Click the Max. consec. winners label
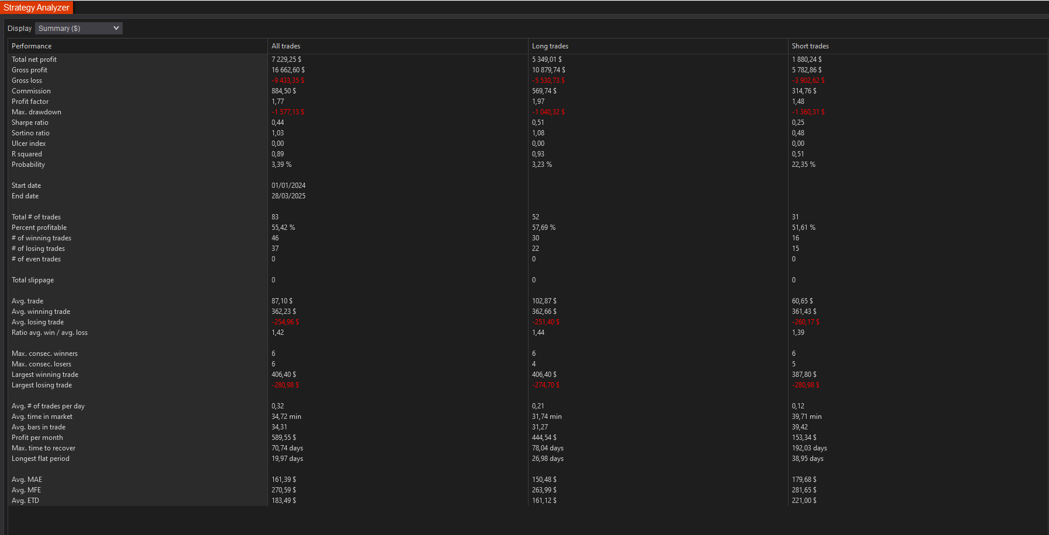Screen dimensions: 1049x535 click(x=44, y=354)
